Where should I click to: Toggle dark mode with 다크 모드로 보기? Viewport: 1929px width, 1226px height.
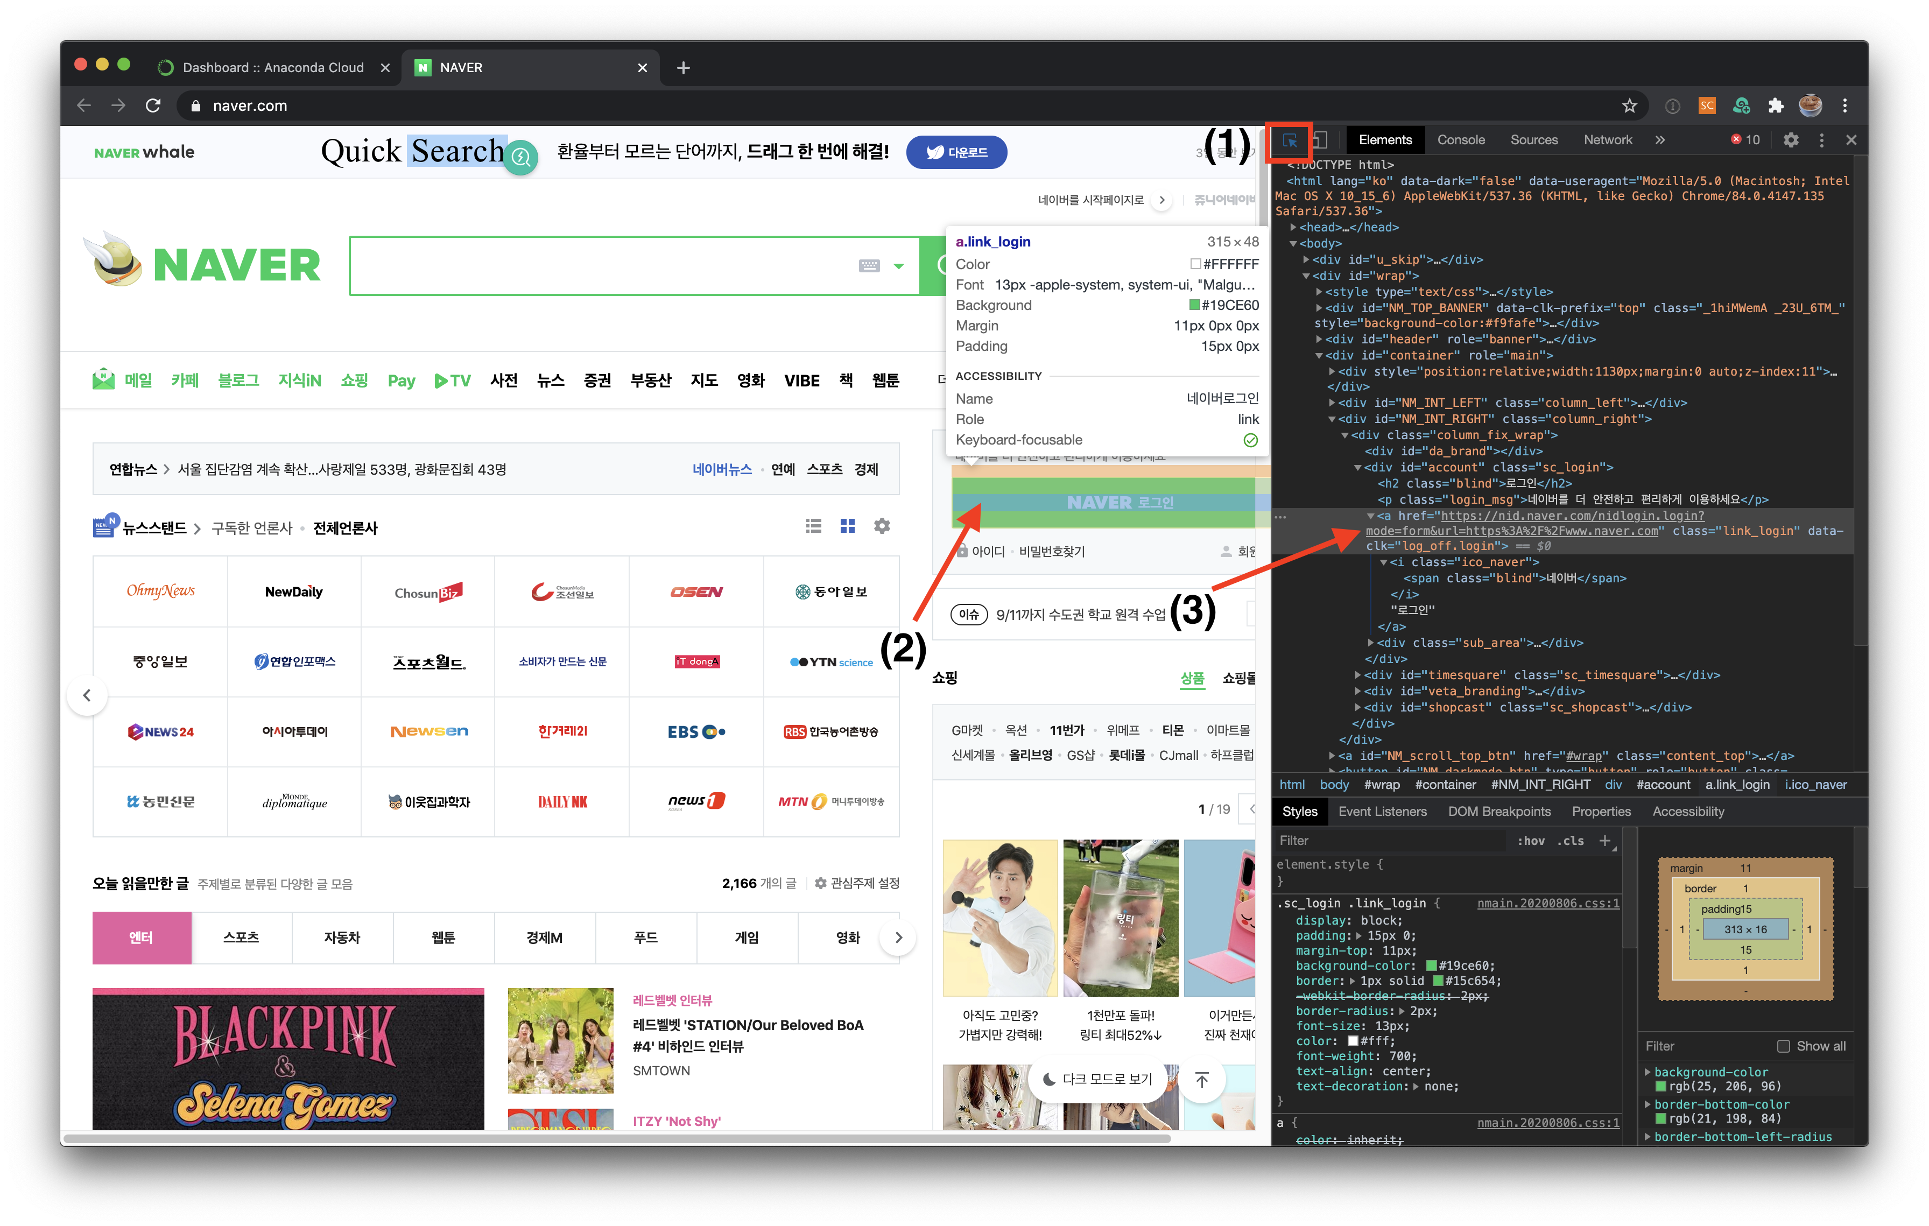tap(1097, 1080)
